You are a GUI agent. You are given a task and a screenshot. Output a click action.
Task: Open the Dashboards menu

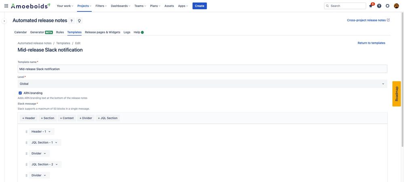click(121, 6)
